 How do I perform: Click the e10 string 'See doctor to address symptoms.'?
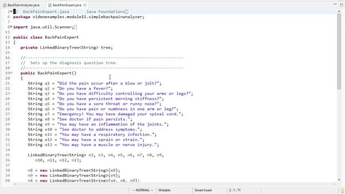click(99, 129)
